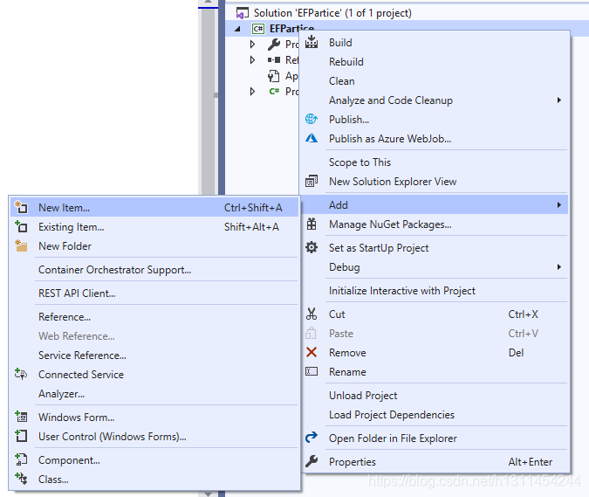Click the green C# file icon

click(x=275, y=91)
